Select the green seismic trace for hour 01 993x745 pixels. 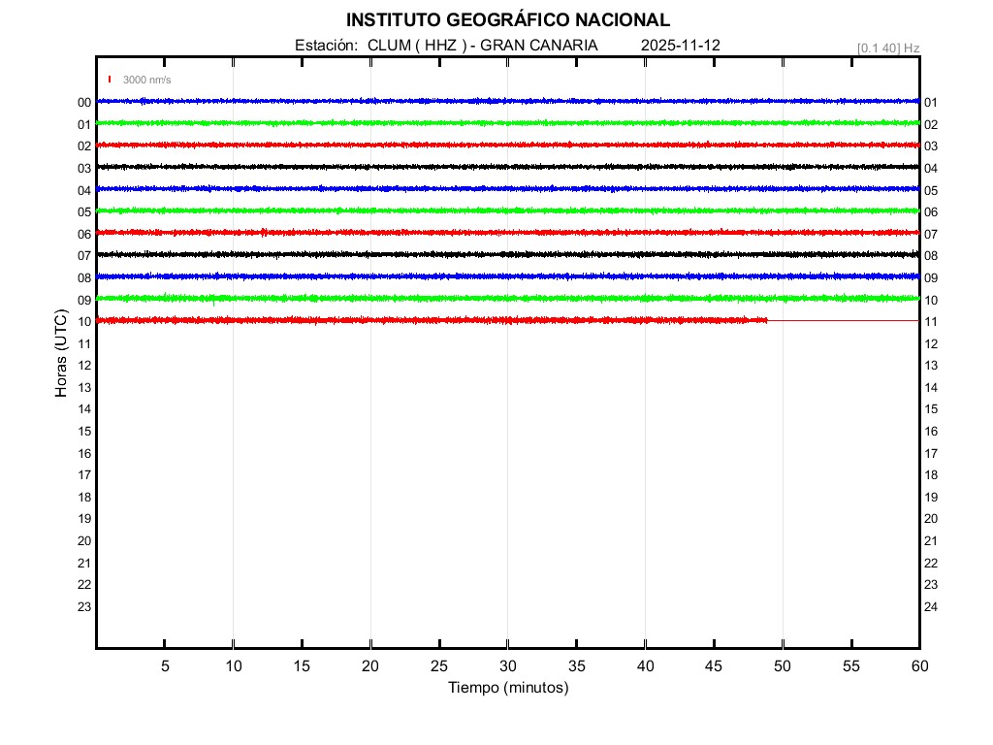507,123
